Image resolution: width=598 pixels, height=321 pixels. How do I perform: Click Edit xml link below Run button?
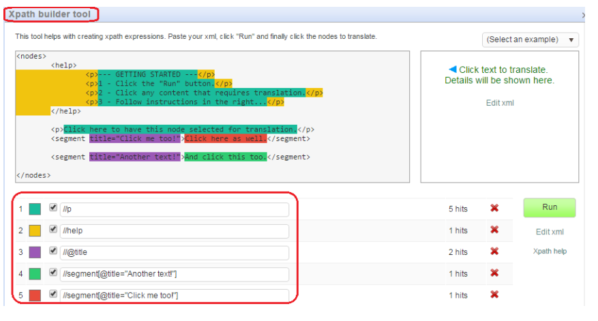550,232
